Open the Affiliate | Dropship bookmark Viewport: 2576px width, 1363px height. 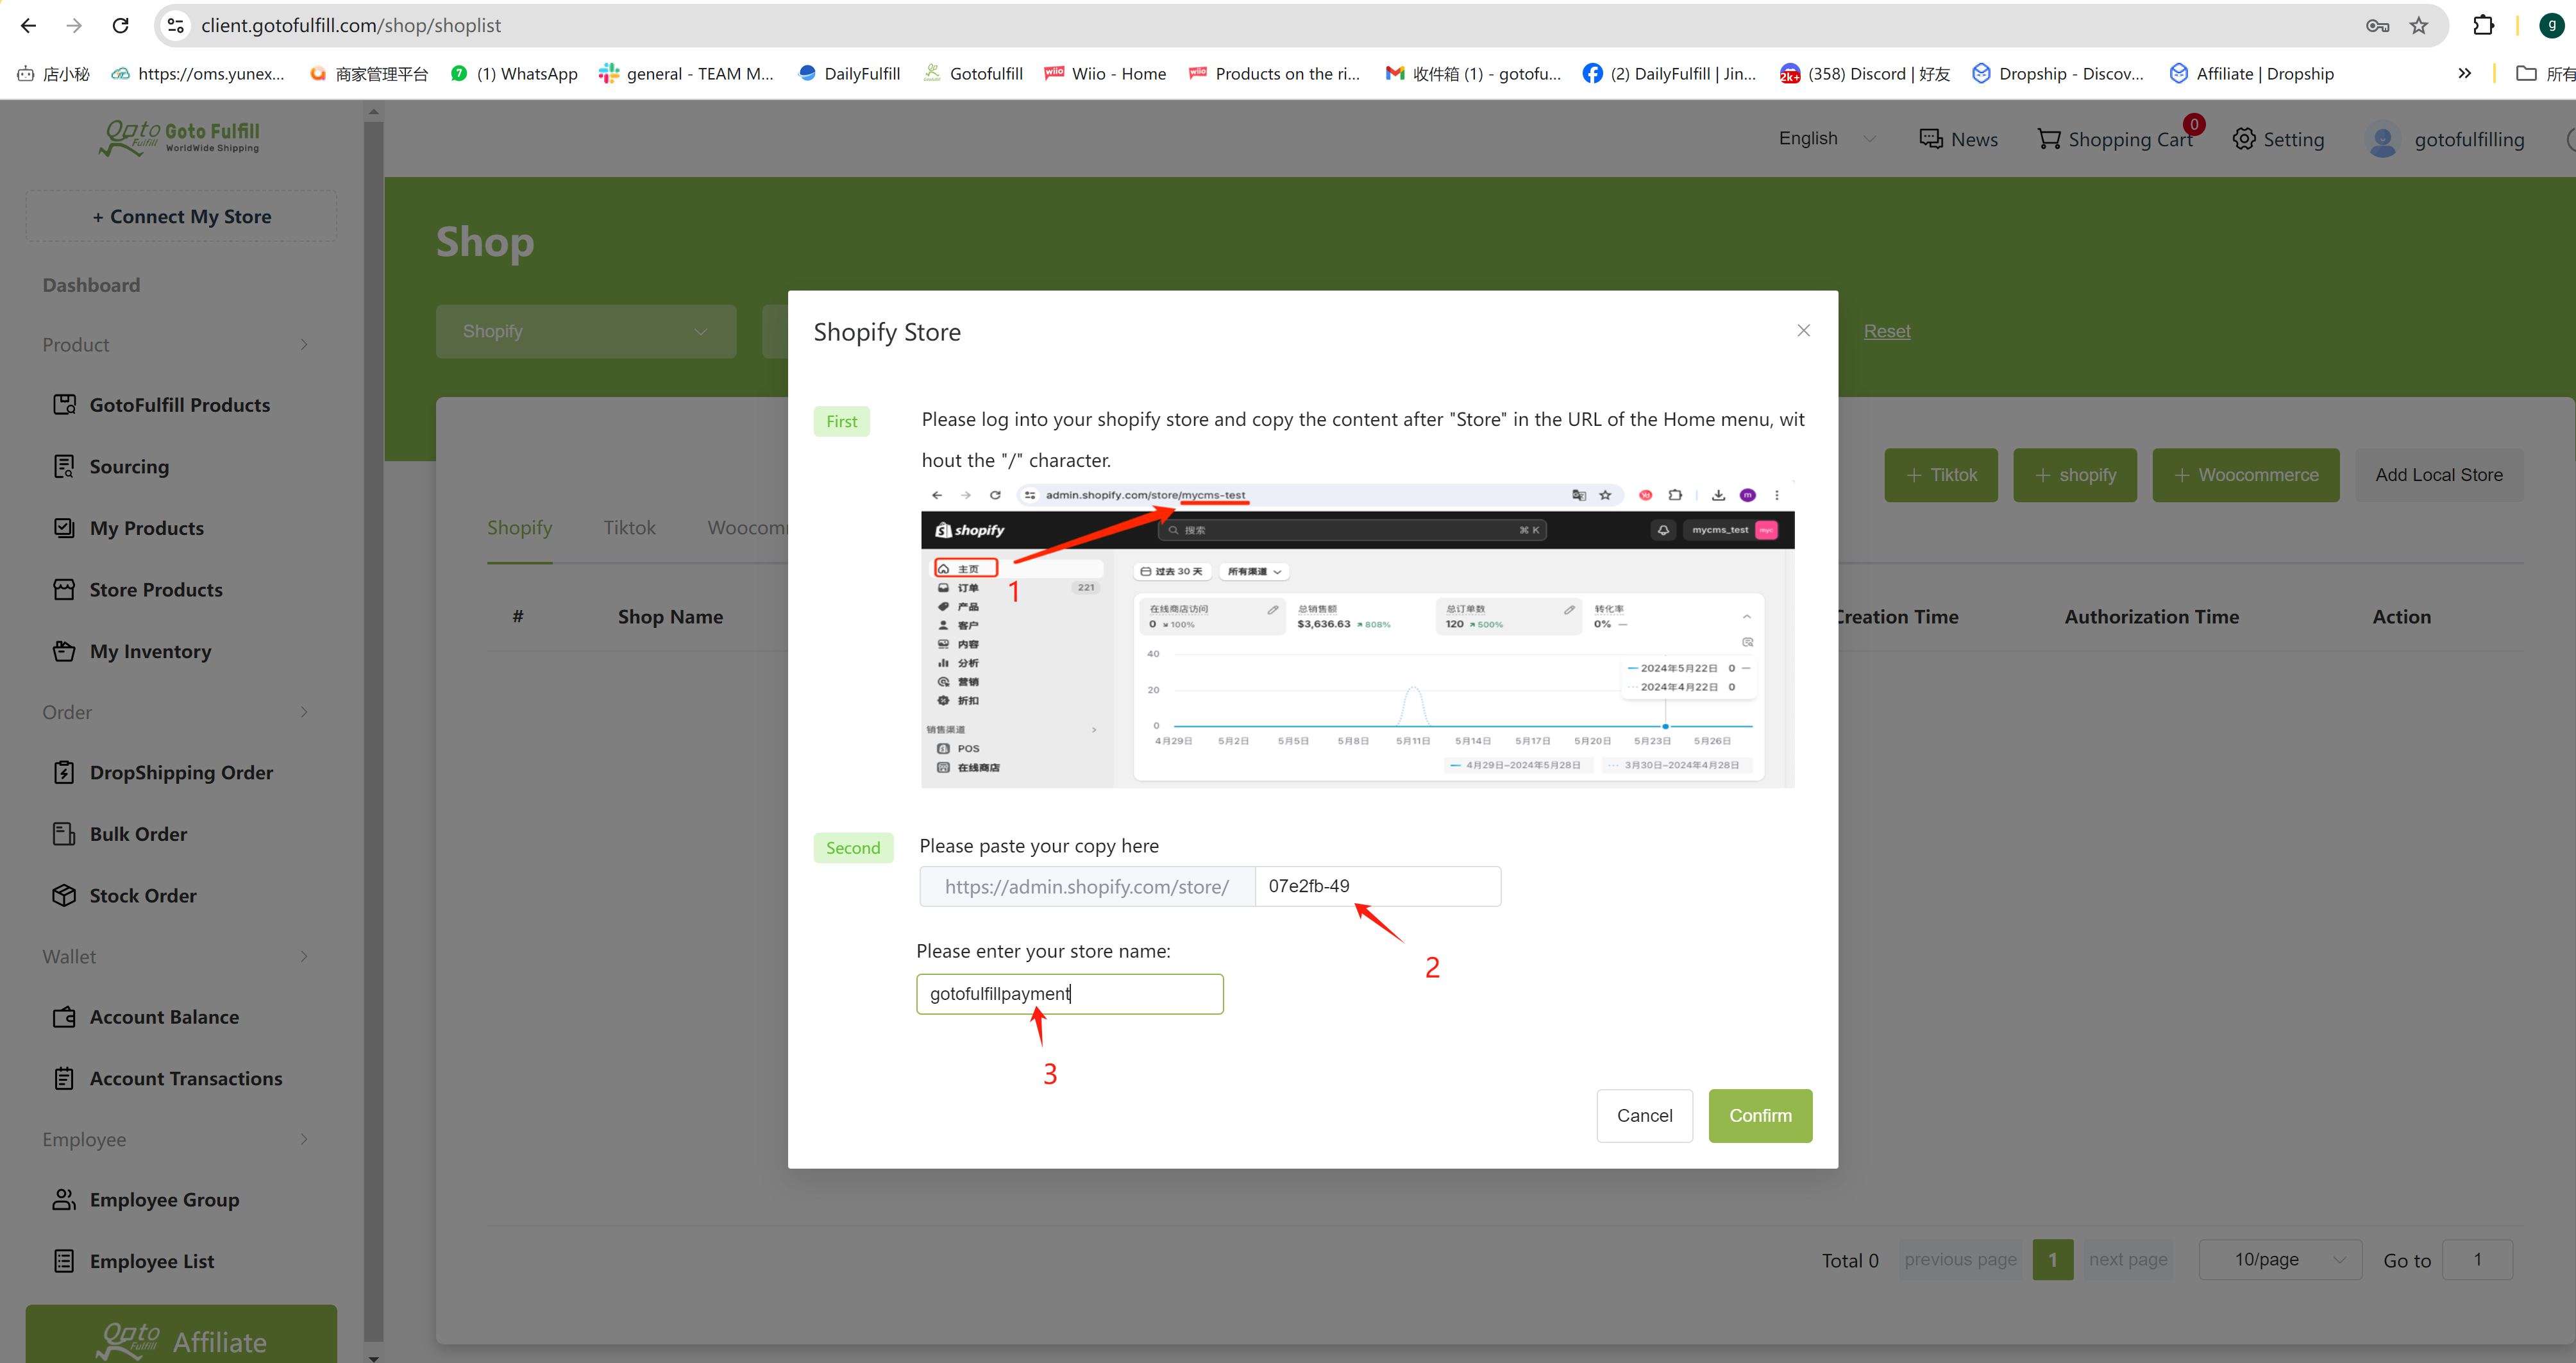pos(2251,73)
